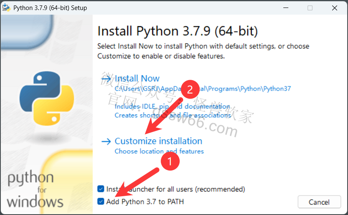Click the installer icon in the title bar
This screenshot has height=215, width=348.
click(x=6, y=8)
